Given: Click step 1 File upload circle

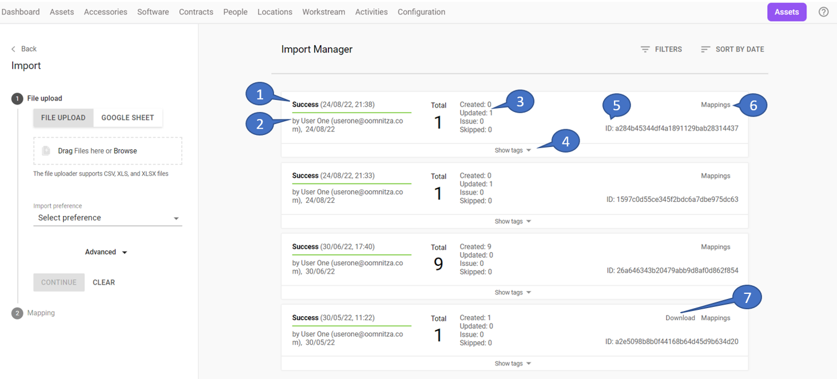Looking at the screenshot, I should [x=17, y=98].
